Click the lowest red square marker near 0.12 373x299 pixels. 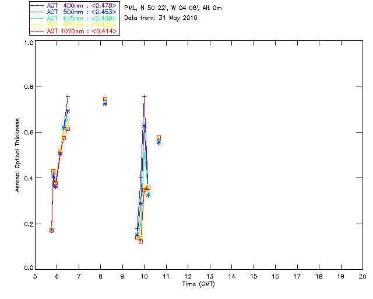pos(141,241)
